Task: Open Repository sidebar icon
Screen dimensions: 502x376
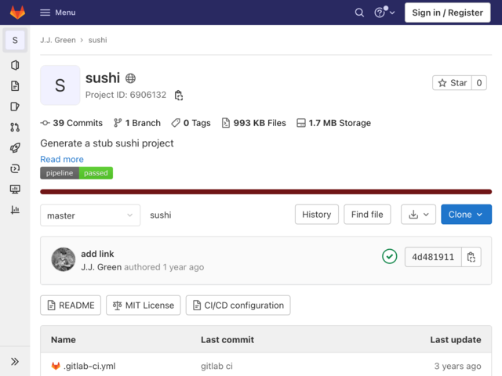Action: (15, 86)
